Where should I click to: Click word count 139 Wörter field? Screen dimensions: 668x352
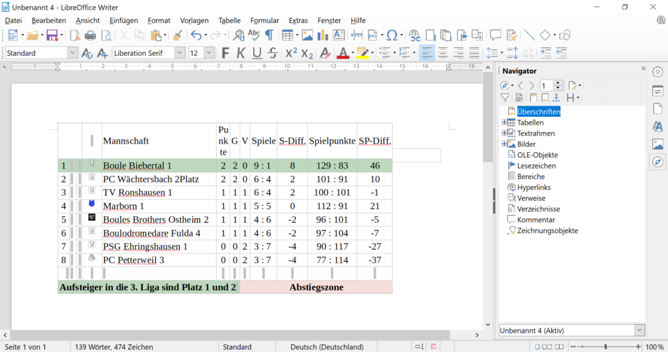pos(114,347)
